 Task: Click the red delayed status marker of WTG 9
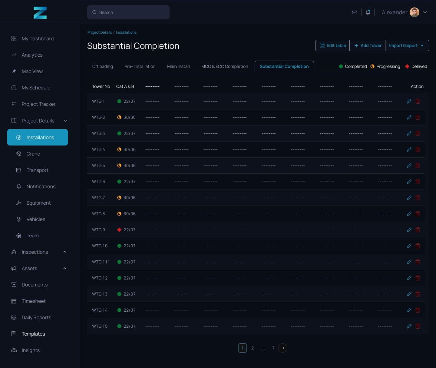tap(119, 230)
